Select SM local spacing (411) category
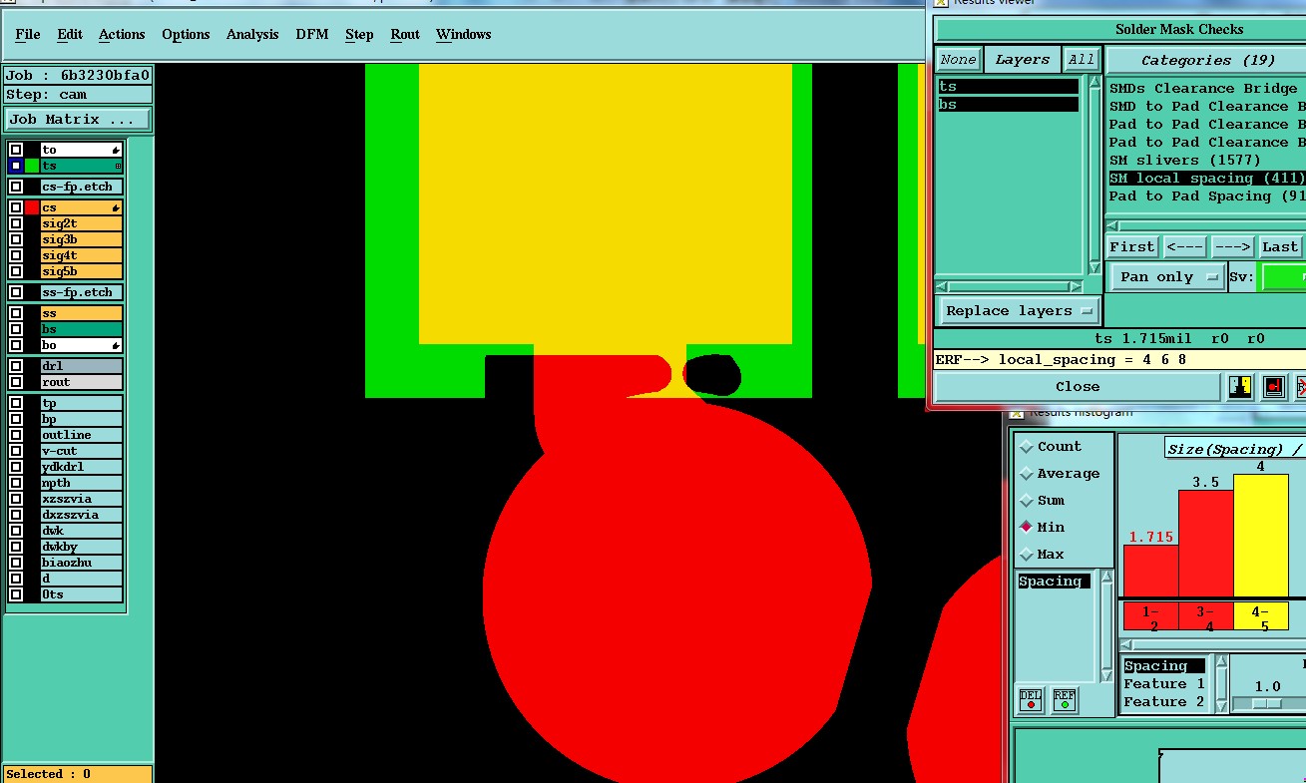1306x783 pixels. pyautogui.click(x=1207, y=178)
